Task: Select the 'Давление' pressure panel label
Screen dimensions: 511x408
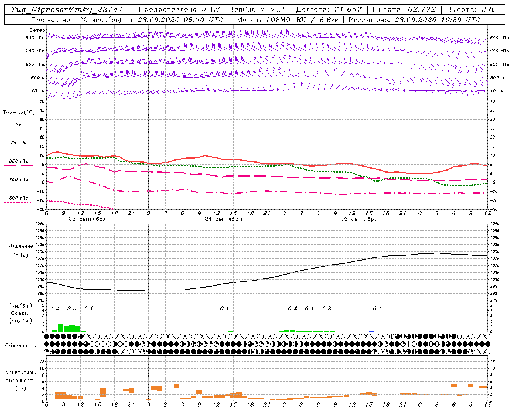Action: coord(21,246)
